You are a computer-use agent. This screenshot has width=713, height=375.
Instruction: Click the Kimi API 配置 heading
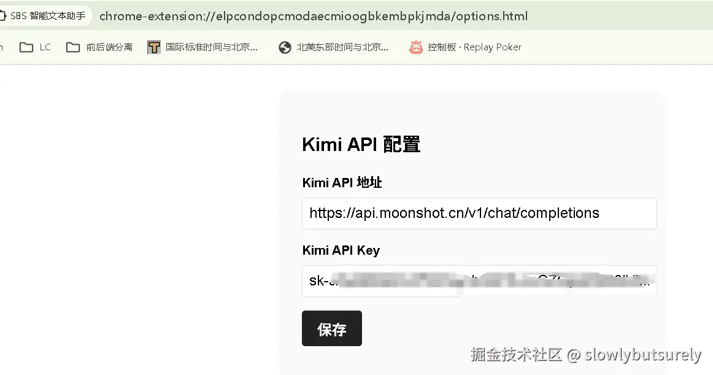click(361, 144)
